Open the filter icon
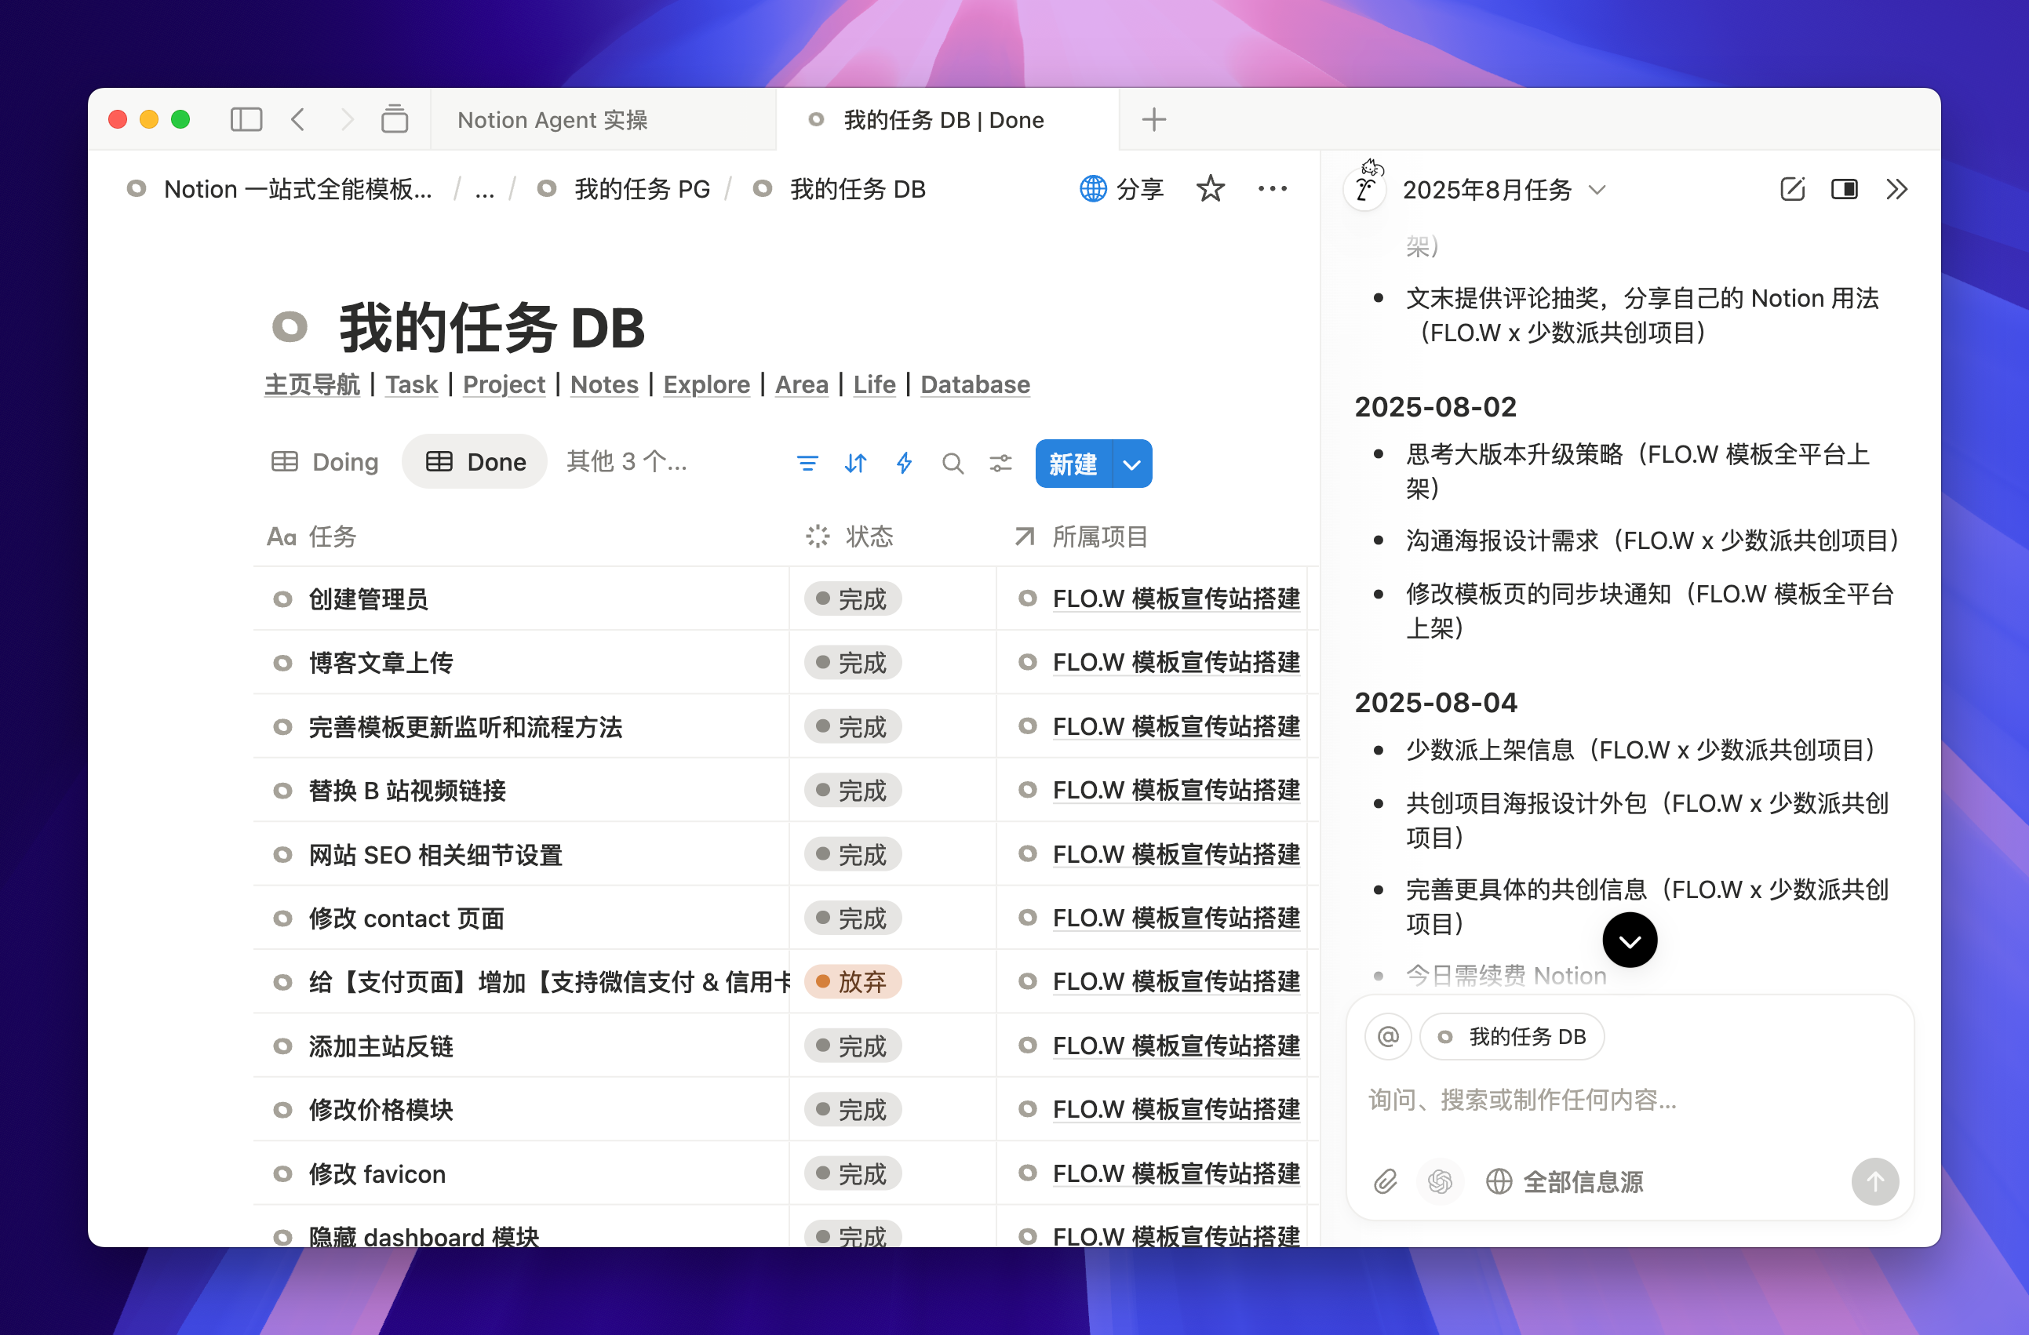The height and width of the screenshot is (1335, 2029). click(x=807, y=463)
